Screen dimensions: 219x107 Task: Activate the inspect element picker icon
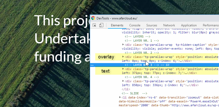point(94,25)
